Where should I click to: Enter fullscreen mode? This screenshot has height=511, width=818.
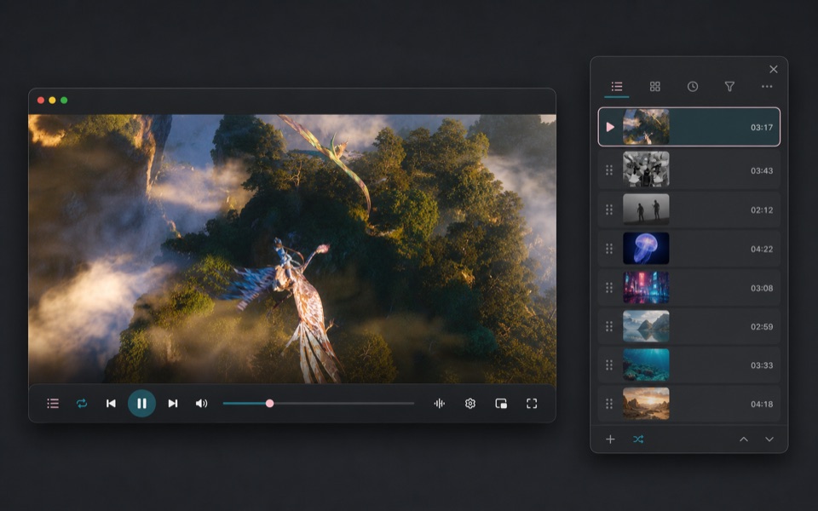point(532,403)
